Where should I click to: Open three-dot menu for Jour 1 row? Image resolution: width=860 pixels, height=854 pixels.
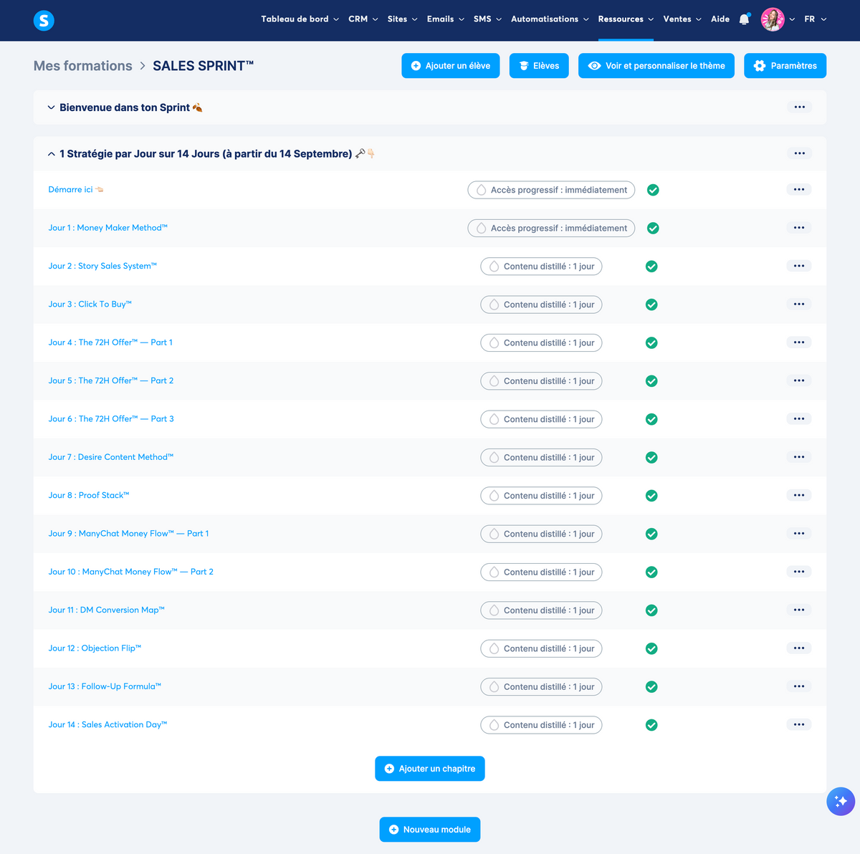[799, 228]
